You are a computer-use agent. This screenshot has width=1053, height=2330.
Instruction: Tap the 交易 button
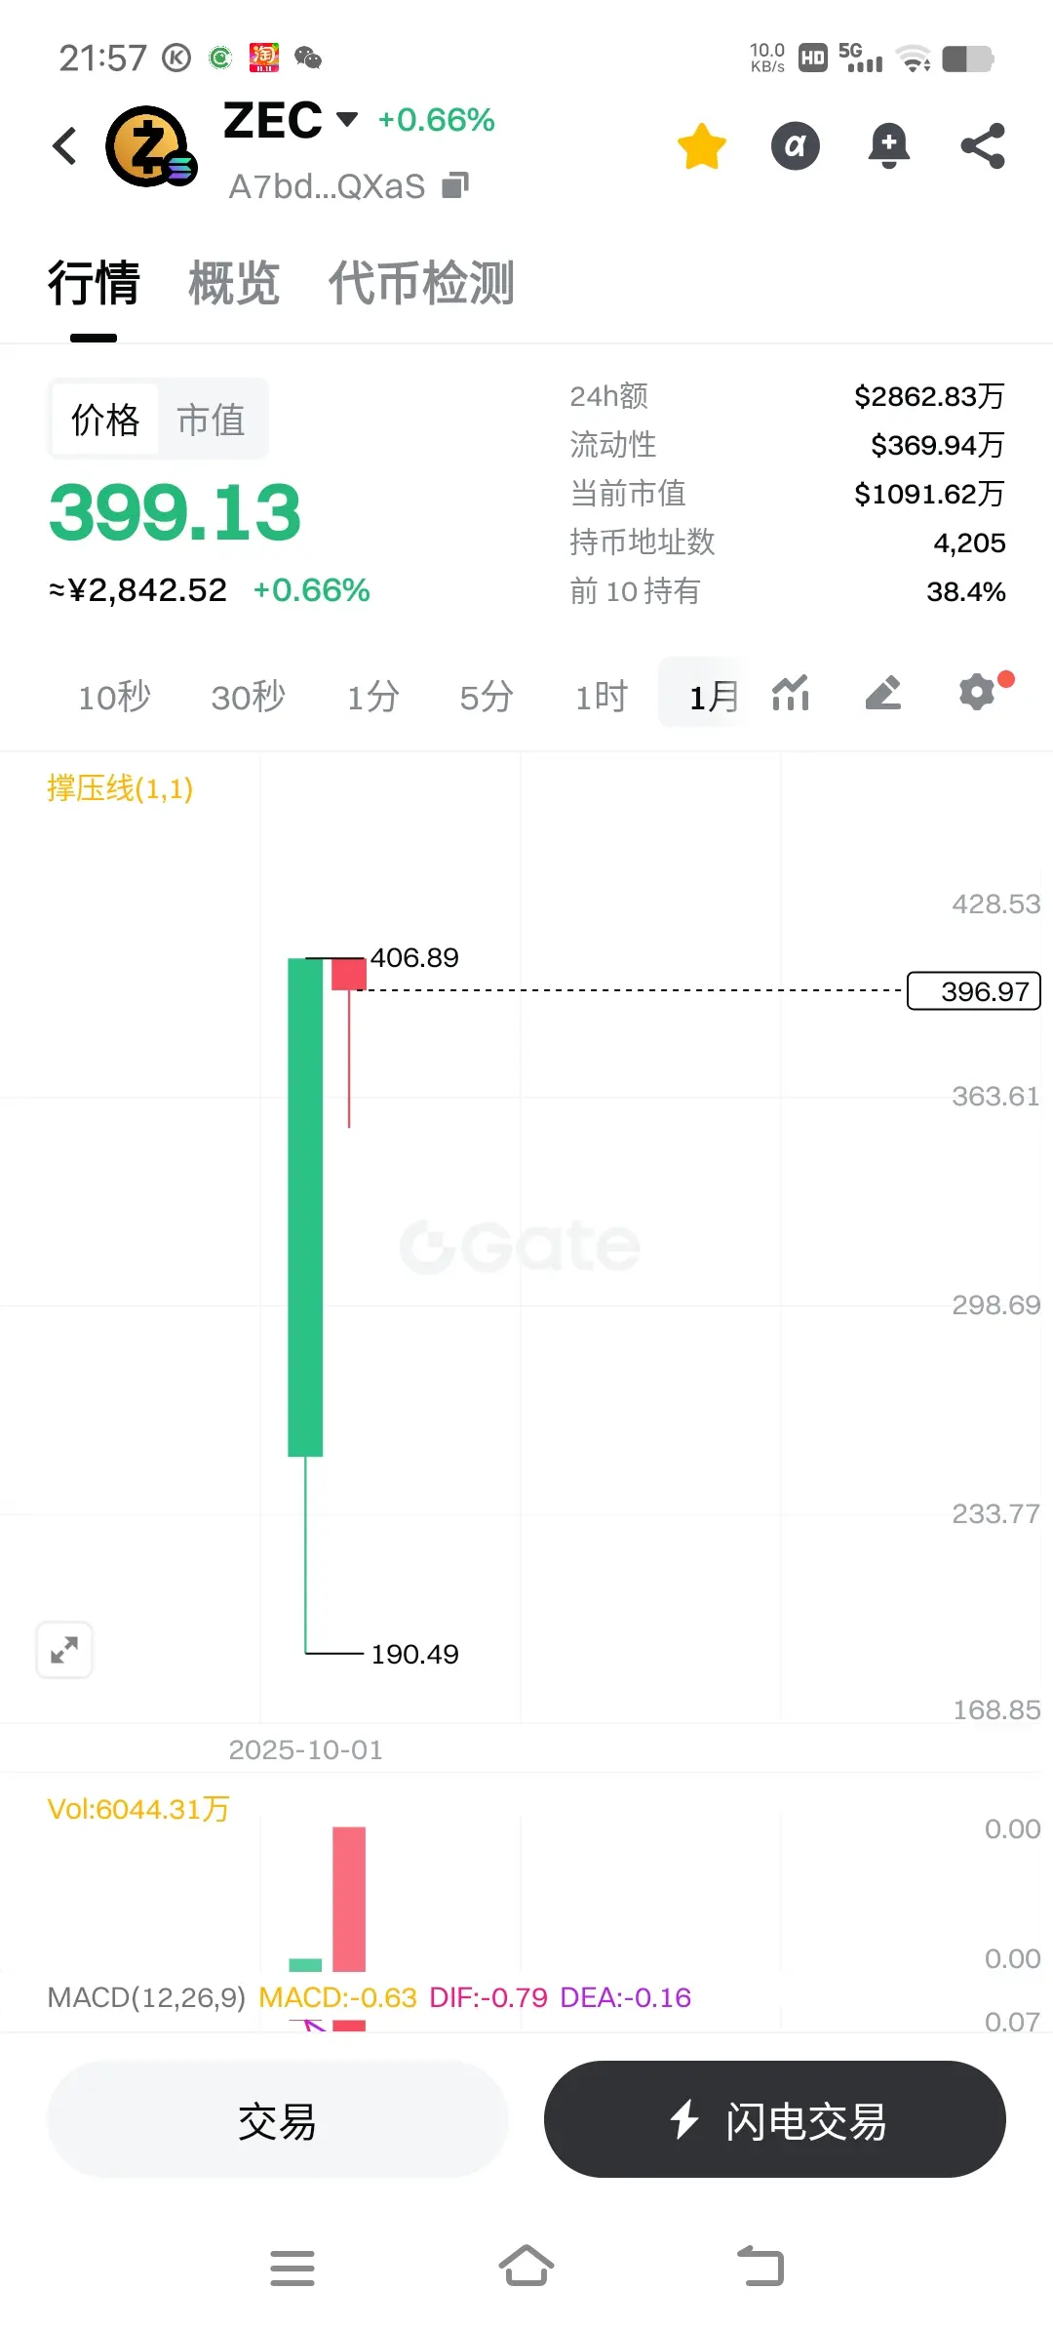pyautogui.click(x=278, y=2120)
